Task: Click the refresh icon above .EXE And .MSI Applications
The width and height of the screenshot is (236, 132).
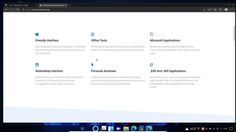Action: [152, 65]
